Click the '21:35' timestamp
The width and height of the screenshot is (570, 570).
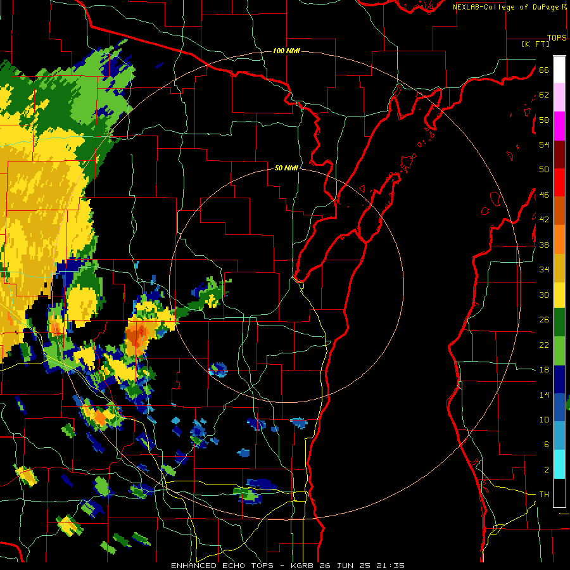[x=390, y=566]
